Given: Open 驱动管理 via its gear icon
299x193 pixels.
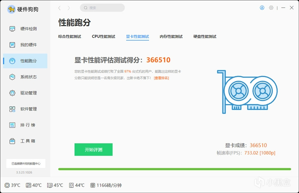Looking at the screenshot, I should coord(12,93).
